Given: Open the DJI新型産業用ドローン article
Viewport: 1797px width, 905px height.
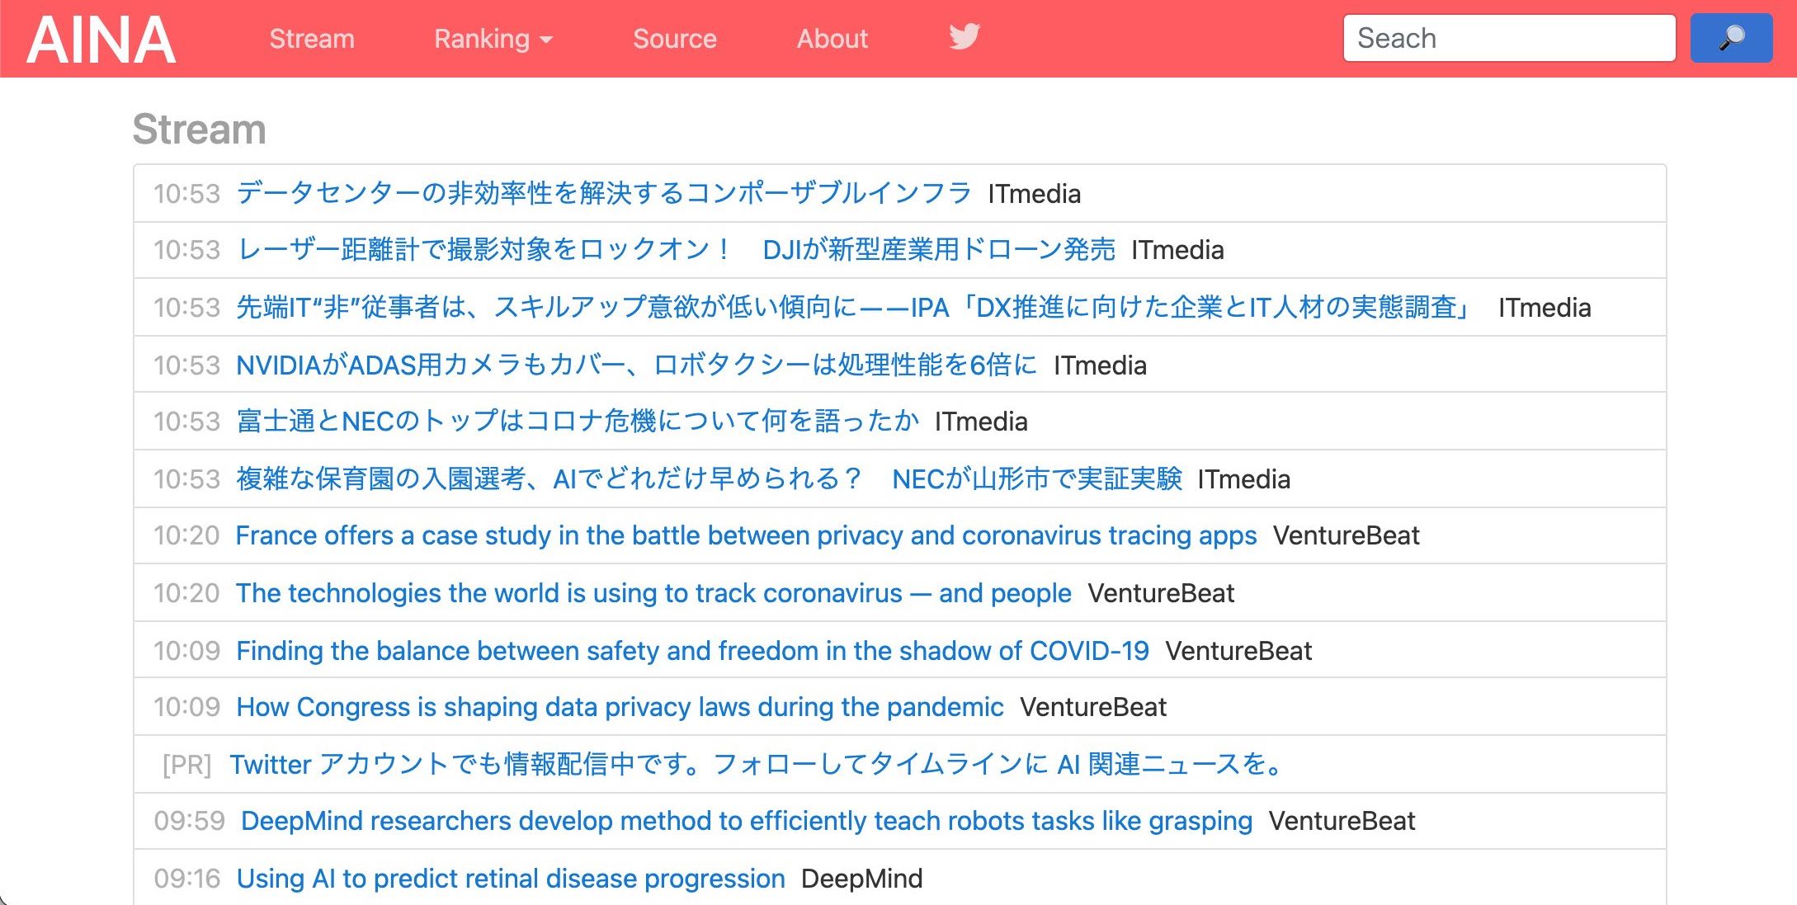Looking at the screenshot, I should pyautogui.click(x=676, y=249).
